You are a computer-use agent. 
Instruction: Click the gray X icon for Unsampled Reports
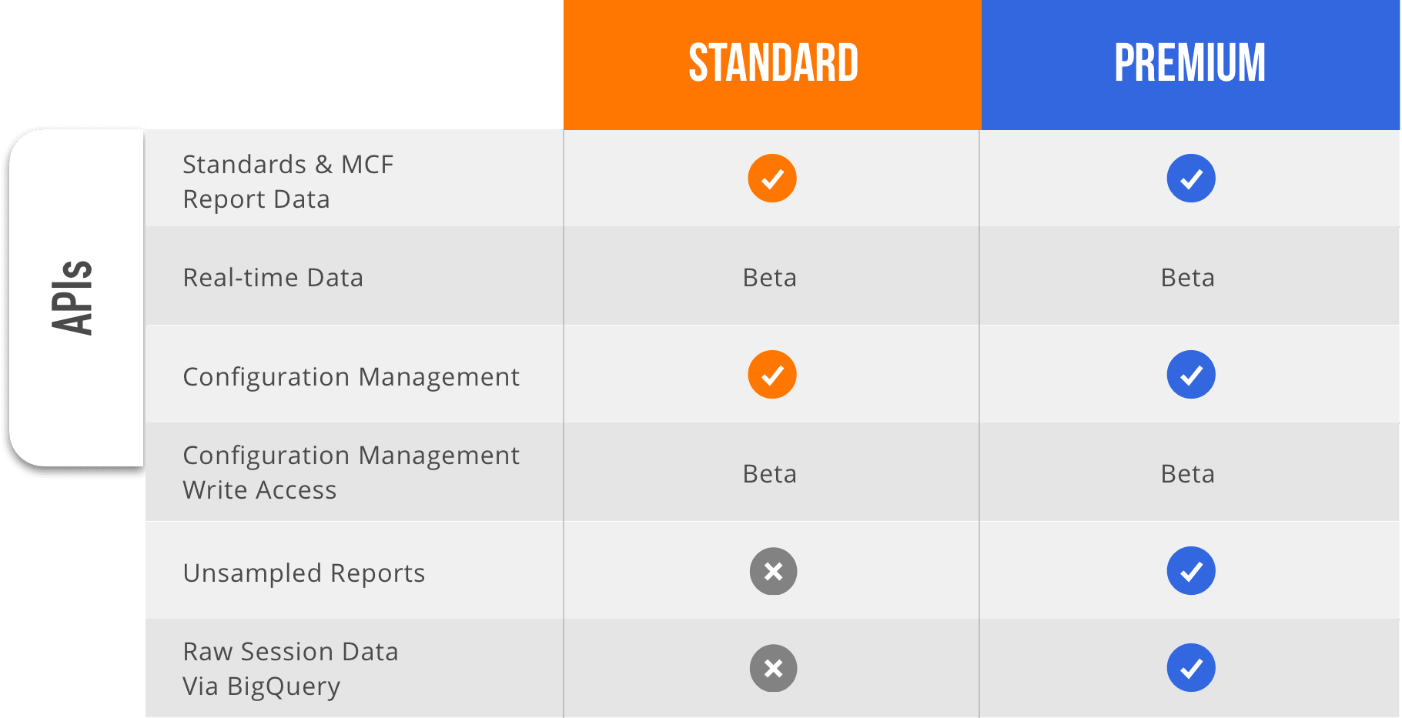pyautogui.click(x=774, y=571)
